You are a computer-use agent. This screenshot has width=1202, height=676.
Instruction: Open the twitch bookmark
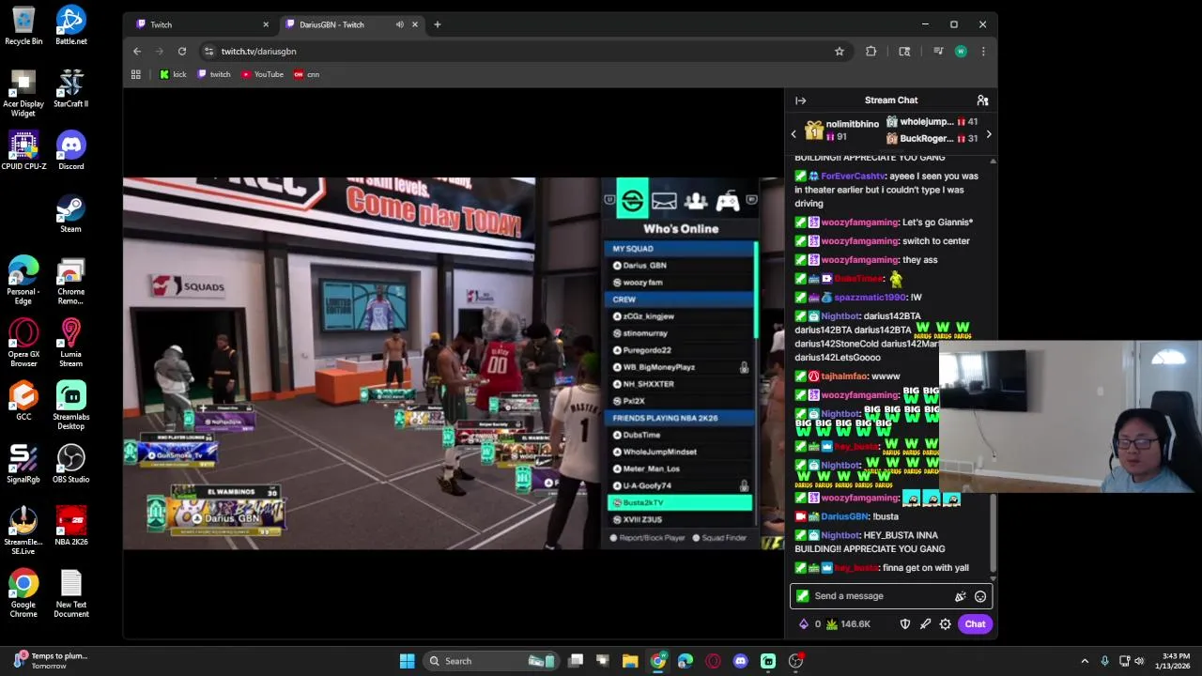214,74
